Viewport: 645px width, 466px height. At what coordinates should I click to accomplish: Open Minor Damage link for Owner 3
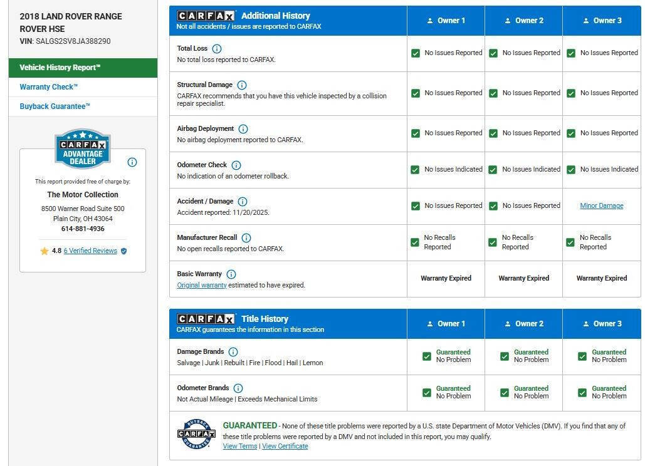click(x=601, y=206)
